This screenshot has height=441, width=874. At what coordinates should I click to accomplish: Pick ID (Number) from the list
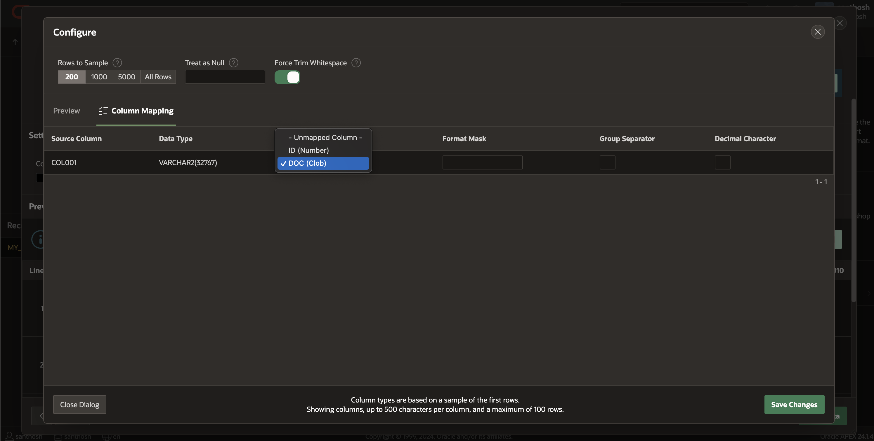[x=308, y=150]
